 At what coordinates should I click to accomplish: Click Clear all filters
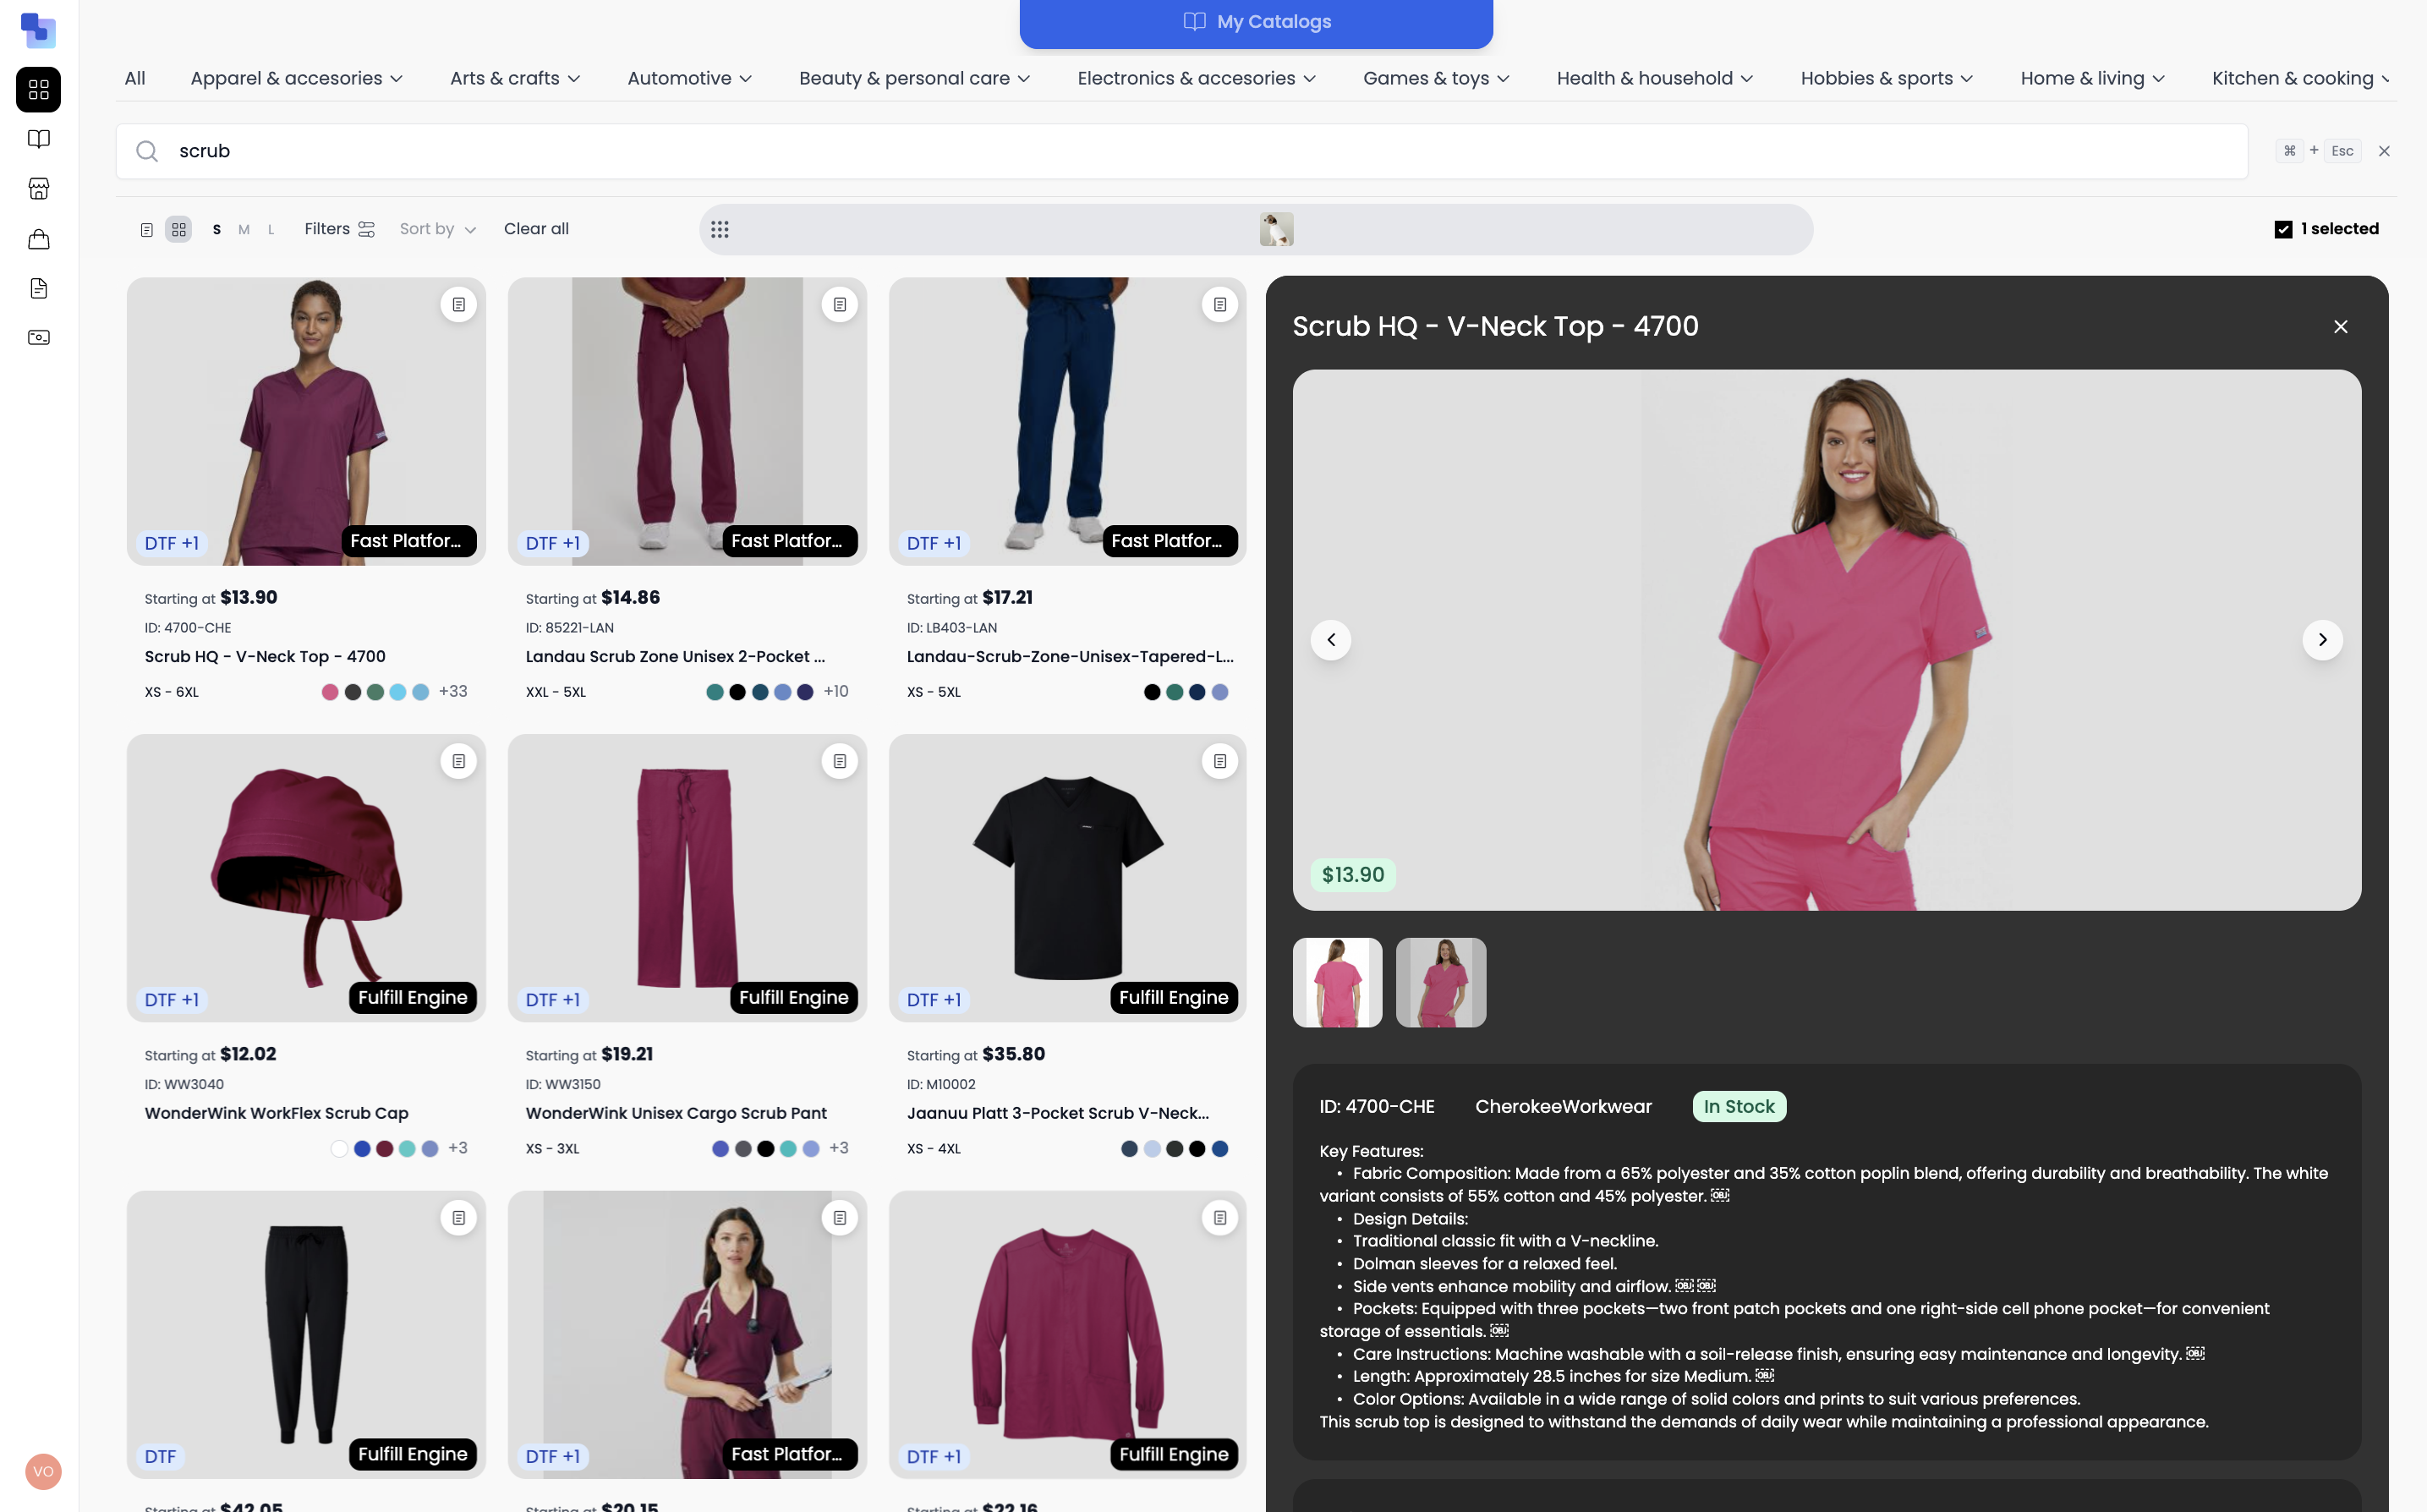pyautogui.click(x=536, y=229)
